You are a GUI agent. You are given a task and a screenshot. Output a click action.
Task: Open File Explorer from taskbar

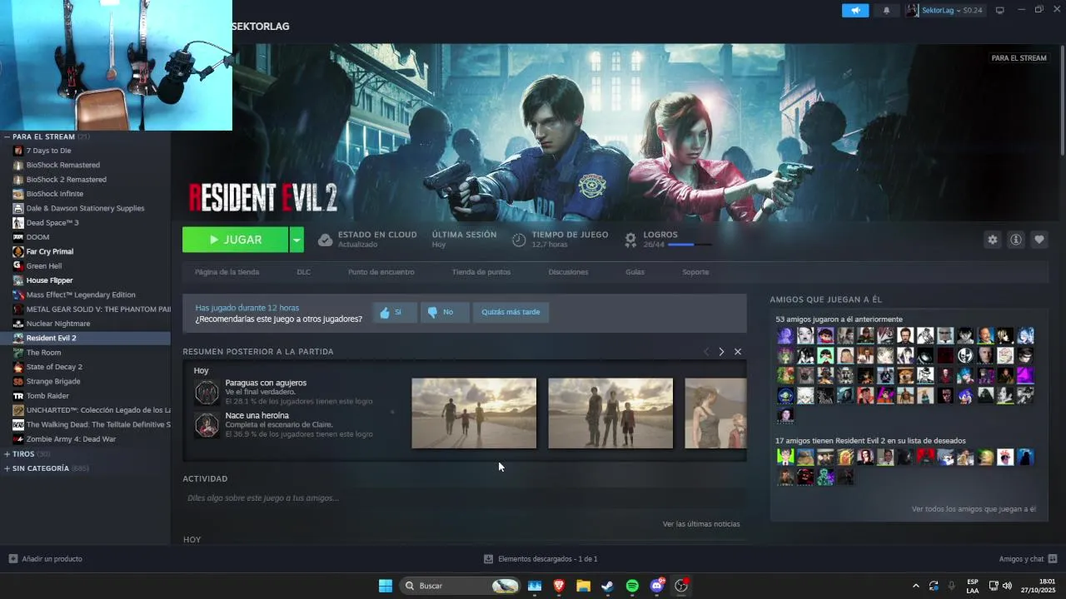[x=583, y=586]
